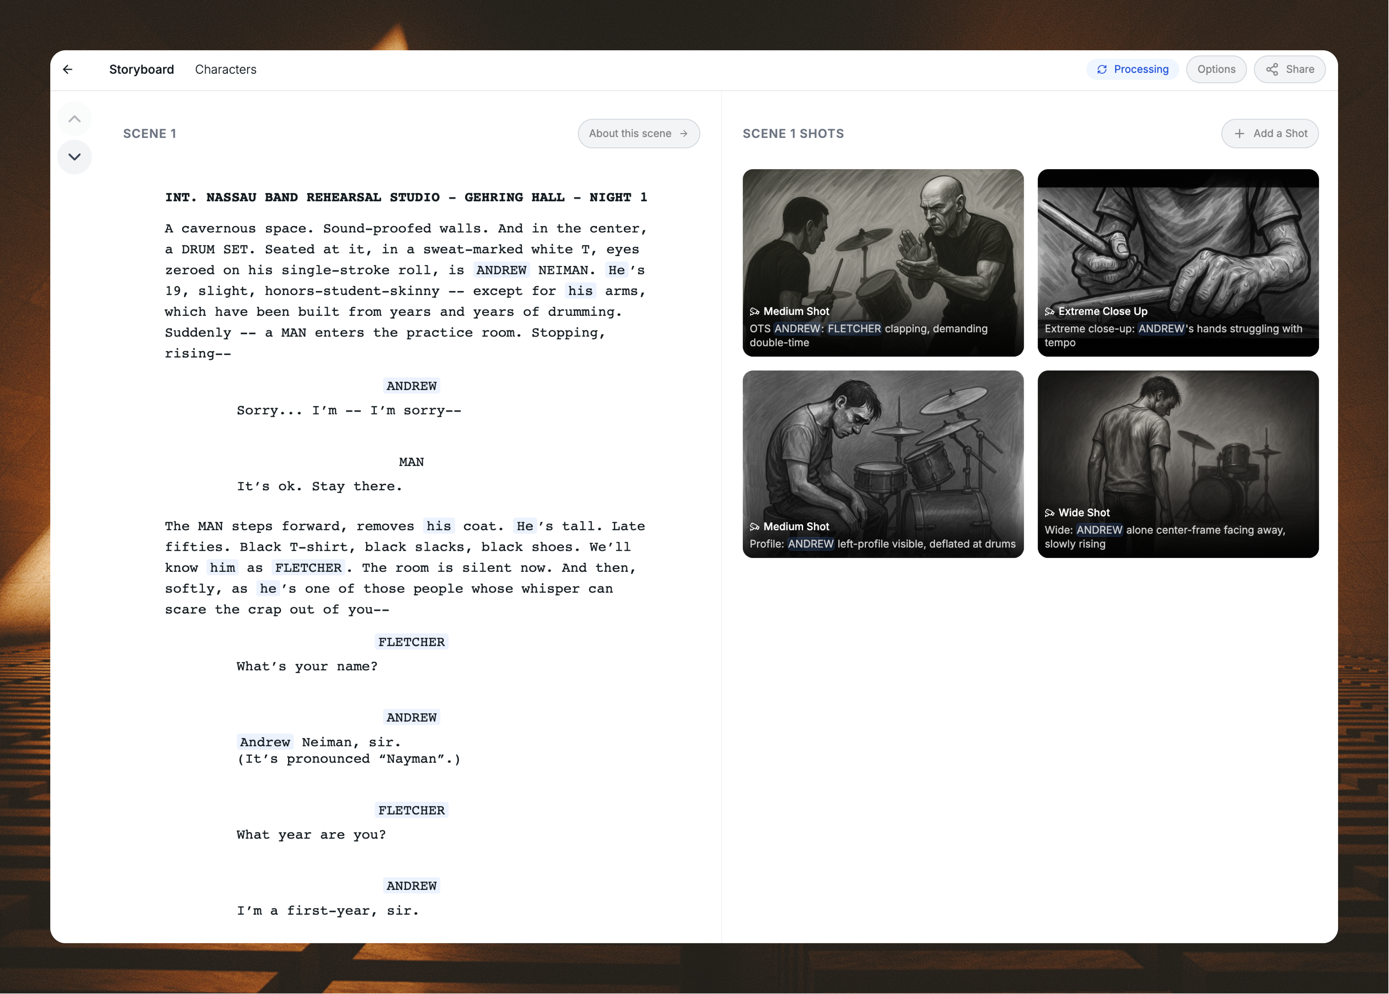The width and height of the screenshot is (1389, 994).
Task: Open the Extreme Close Up shot thumbnail
Action: click(1177, 245)
